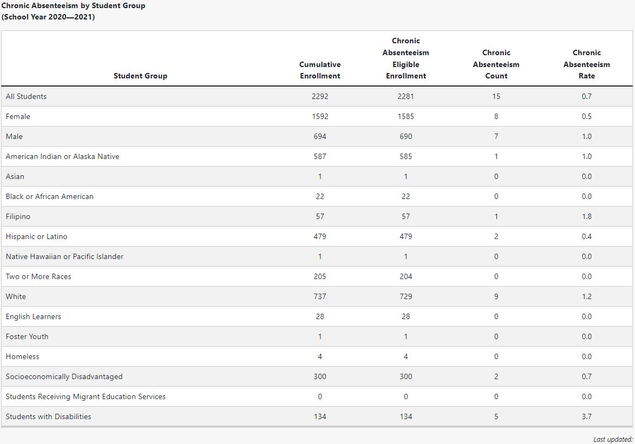635x444 pixels.
Task: Click the 2292 cumulative enrollment value
Action: tap(320, 96)
